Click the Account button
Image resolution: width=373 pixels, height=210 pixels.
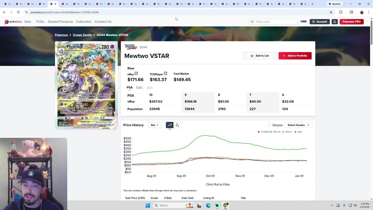(x=320, y=22)
